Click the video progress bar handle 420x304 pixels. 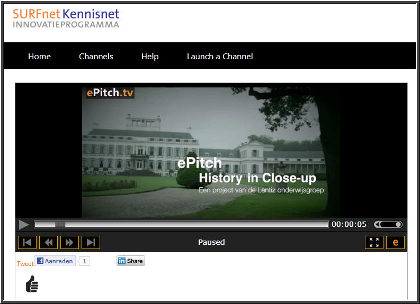(x=60, y=225)
